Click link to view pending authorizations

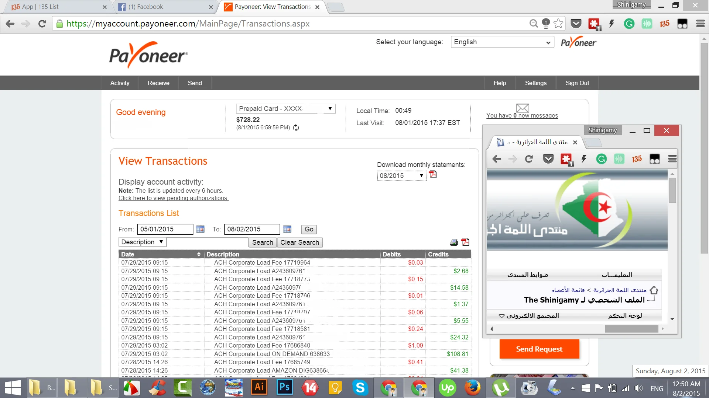point(173,198)
